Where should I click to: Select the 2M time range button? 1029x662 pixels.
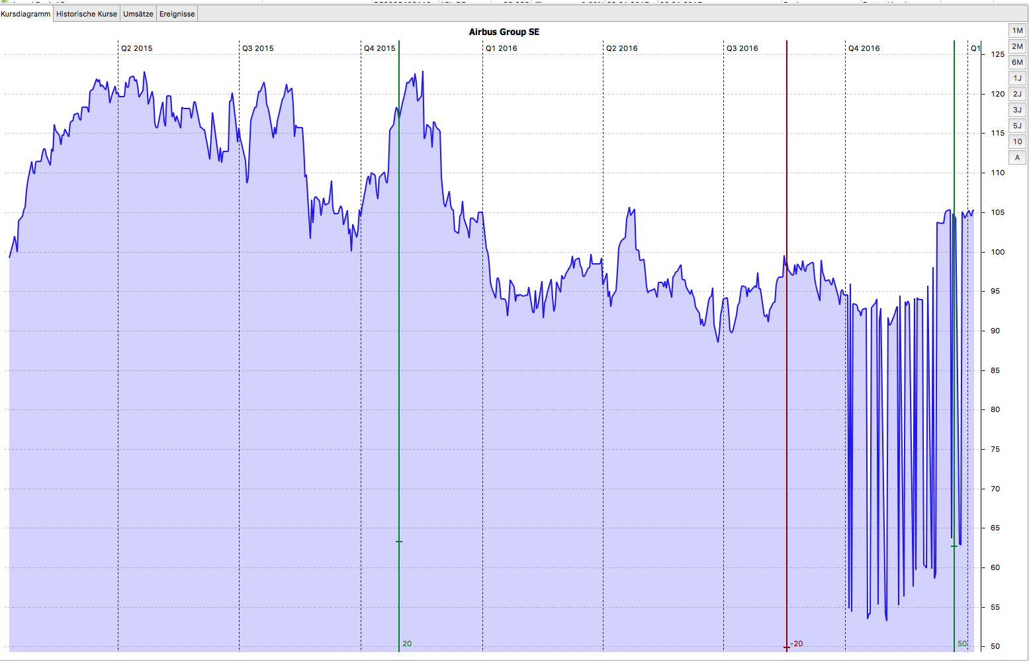pyautogui.click(x=1017, y=46)
